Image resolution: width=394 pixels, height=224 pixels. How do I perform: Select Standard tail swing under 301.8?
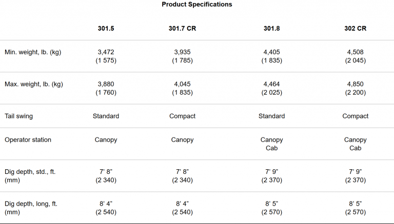pyautogui.click(x=271, y=116)
